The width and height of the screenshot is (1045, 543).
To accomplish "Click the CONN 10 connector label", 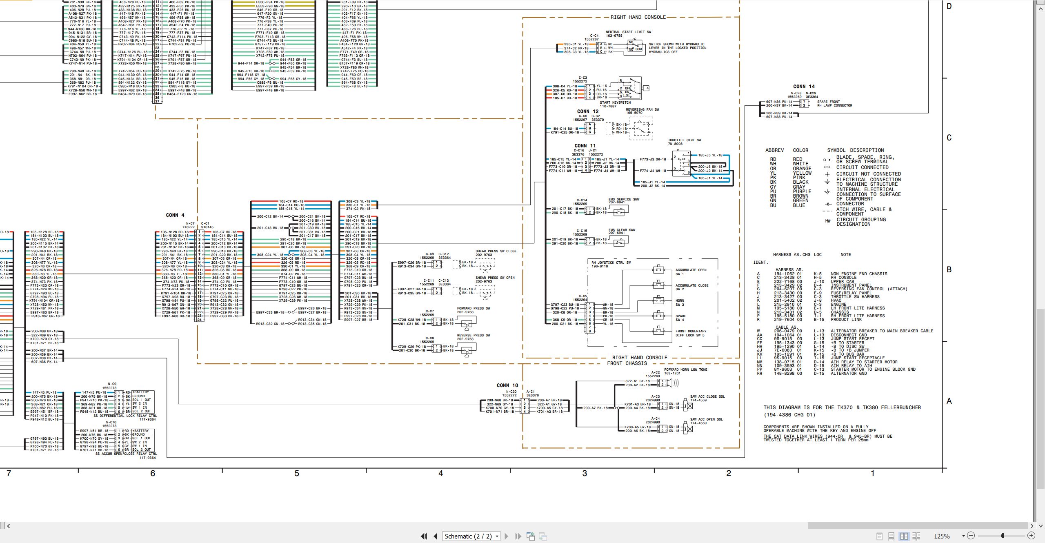I will (x=507, y=385).
